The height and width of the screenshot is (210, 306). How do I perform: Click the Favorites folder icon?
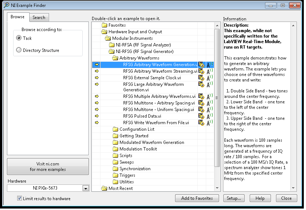pyautogui.click(x=104, y=25)
